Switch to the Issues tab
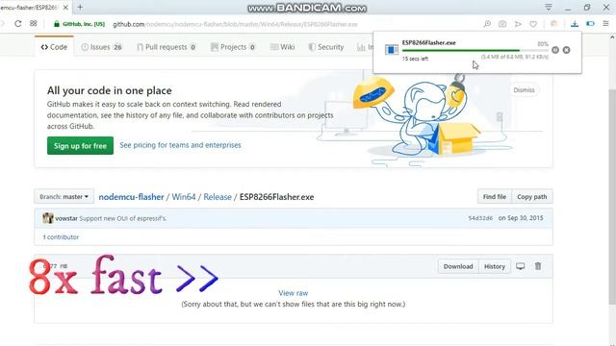The width and height of the screenshot is (616, 346). [101, 47]
